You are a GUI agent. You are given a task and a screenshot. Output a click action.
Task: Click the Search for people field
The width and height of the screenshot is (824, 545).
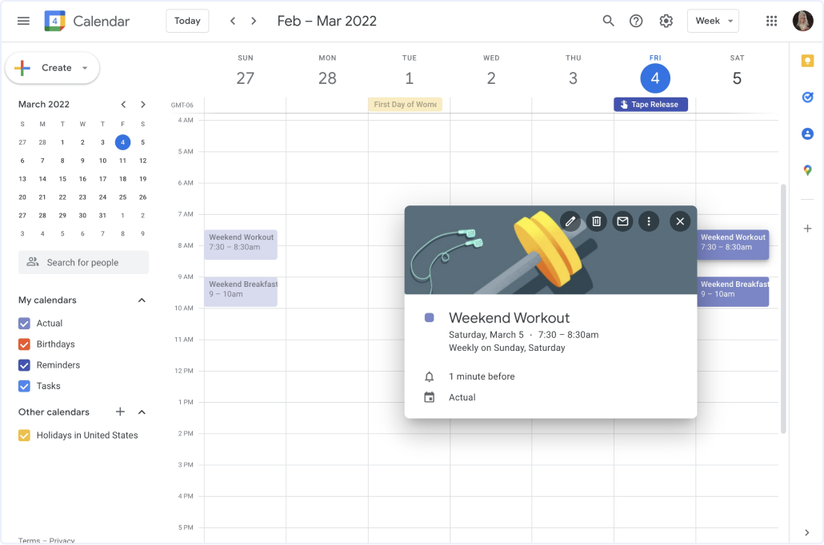[83, 262]
